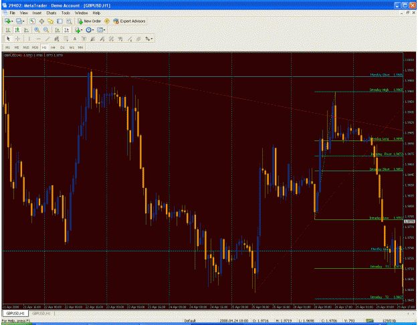This screenshot has height=325, width=418.
Task: Open the Data Window crosshair-target icon
Action: click(x=41, y=21)
